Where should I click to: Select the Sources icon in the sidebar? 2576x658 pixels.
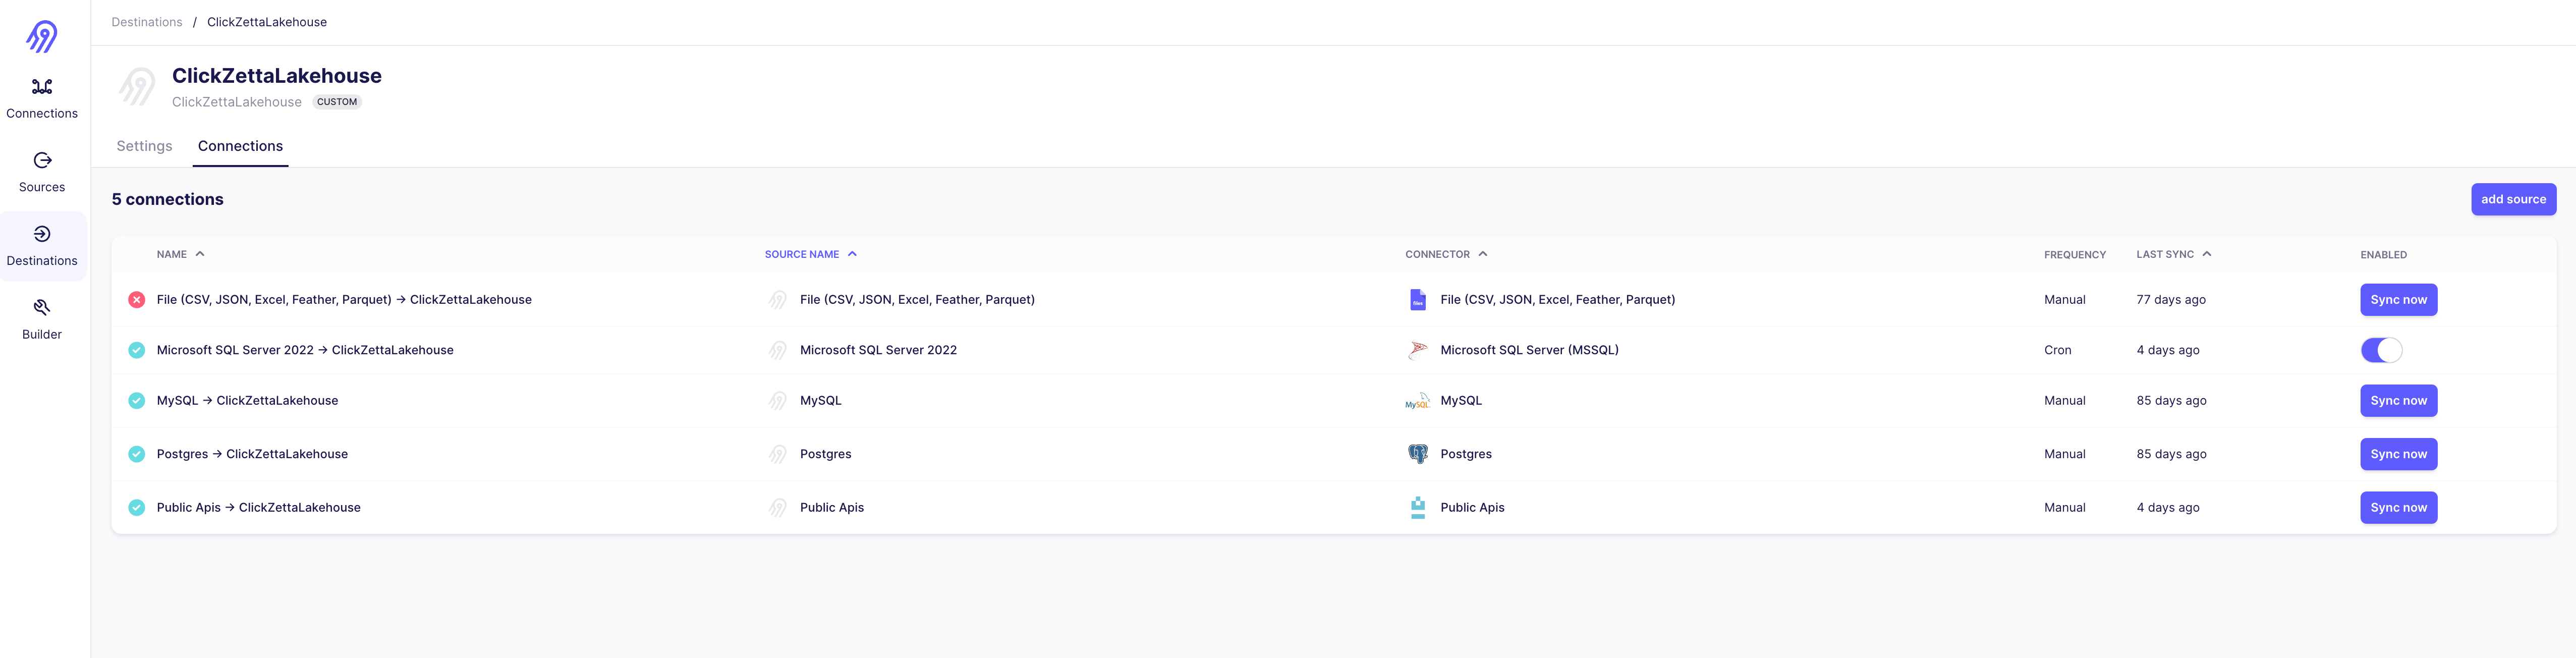tap(42, 170)
